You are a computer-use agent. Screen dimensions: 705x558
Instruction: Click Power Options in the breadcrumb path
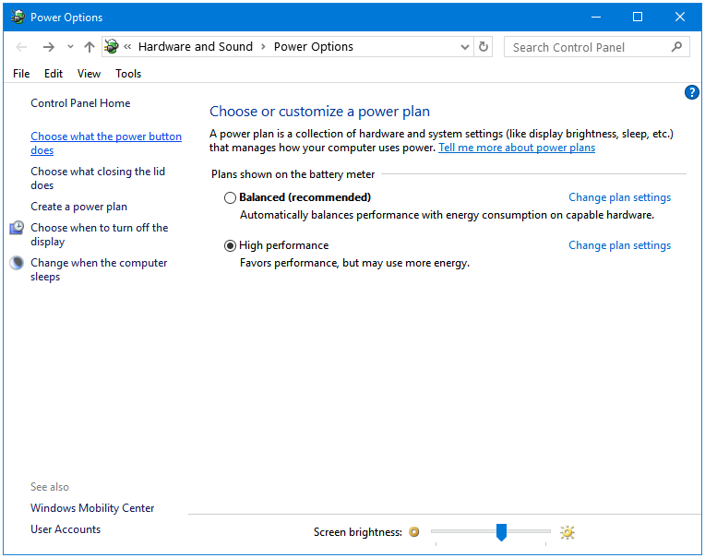(314, 47)
